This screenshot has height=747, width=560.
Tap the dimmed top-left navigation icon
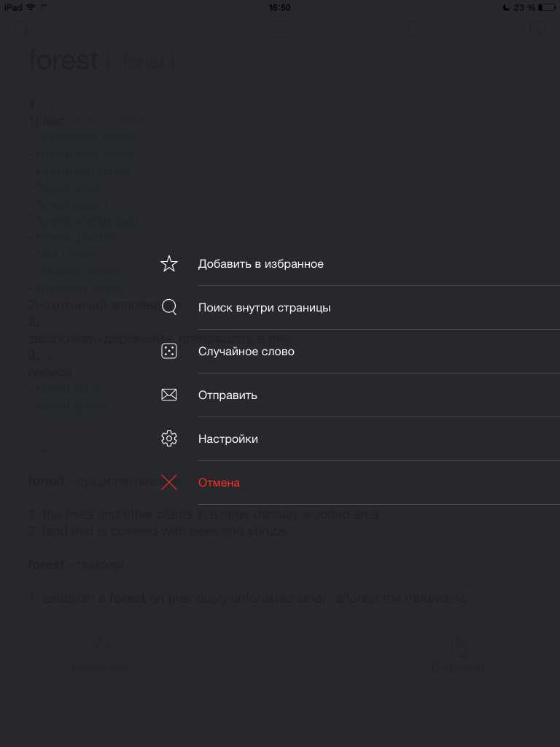(20, 28)
